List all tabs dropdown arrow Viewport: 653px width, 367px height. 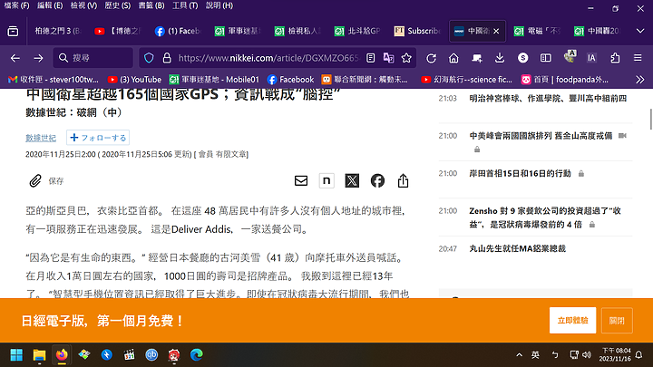click(x=640, y=31)
